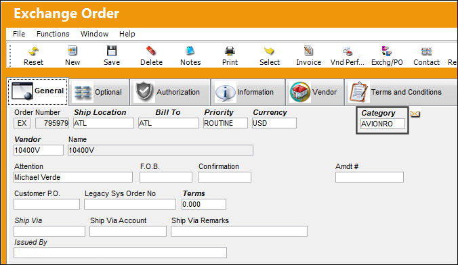The width and height of the screenshot is (458, 265).
Task: Open the Functions menu
Action: click(53, 34)
